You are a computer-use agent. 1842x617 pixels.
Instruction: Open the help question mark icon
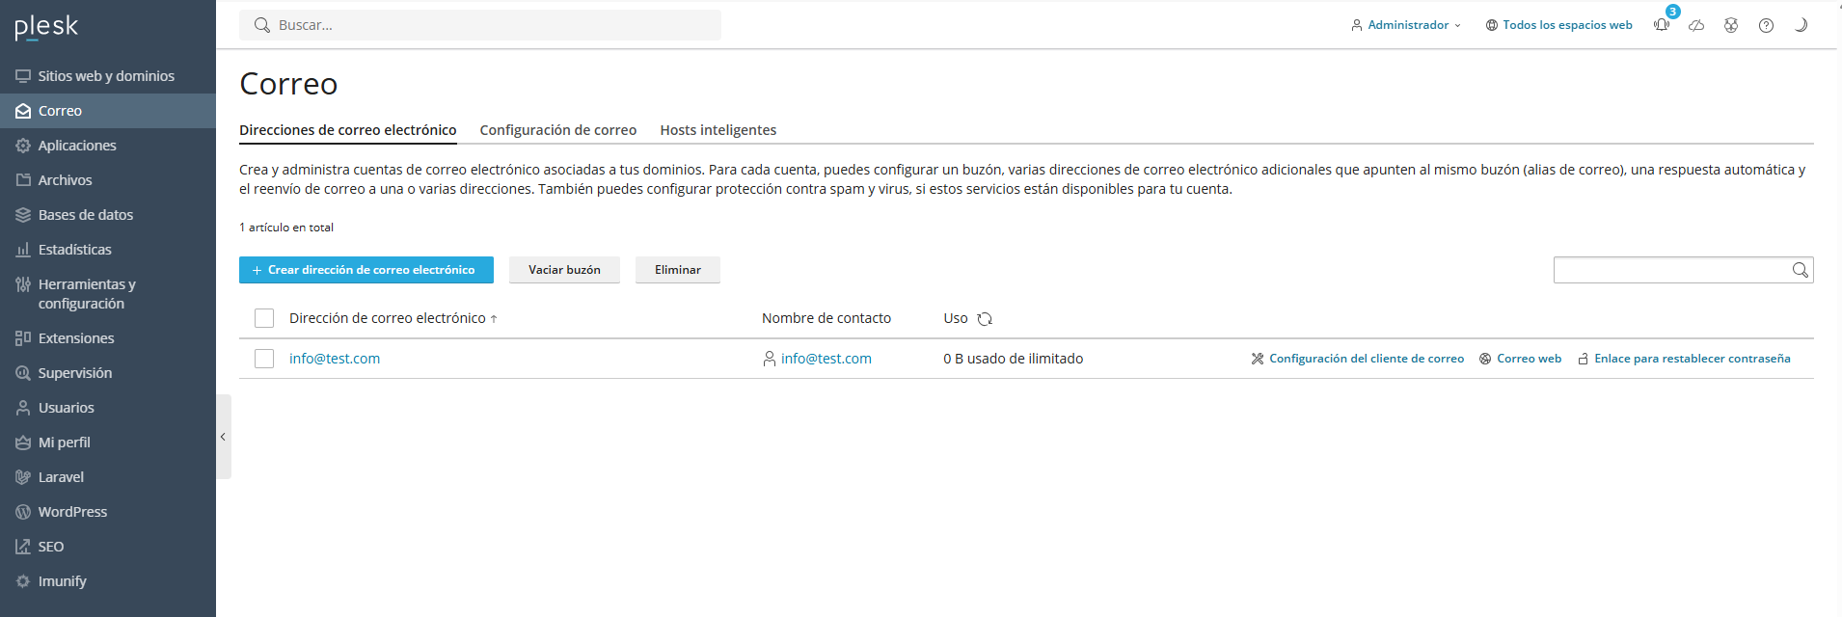[1766, 25]
